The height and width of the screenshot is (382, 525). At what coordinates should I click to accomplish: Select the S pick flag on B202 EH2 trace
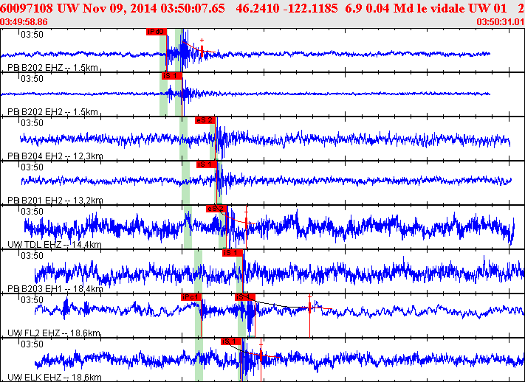tap(171, 76)
